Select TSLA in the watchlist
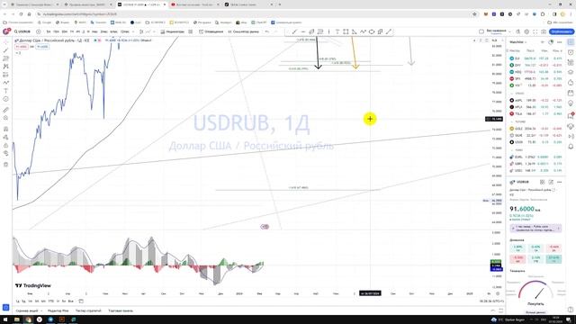 click(x=536, y=114)
